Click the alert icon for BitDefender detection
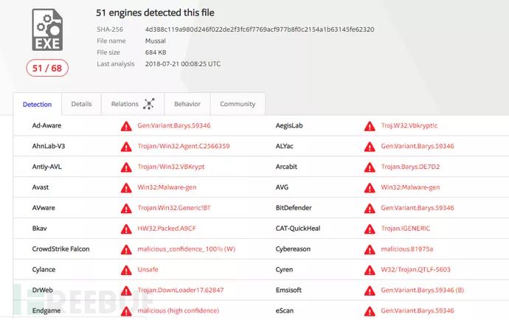509x320 pixels. coord(369,208)
